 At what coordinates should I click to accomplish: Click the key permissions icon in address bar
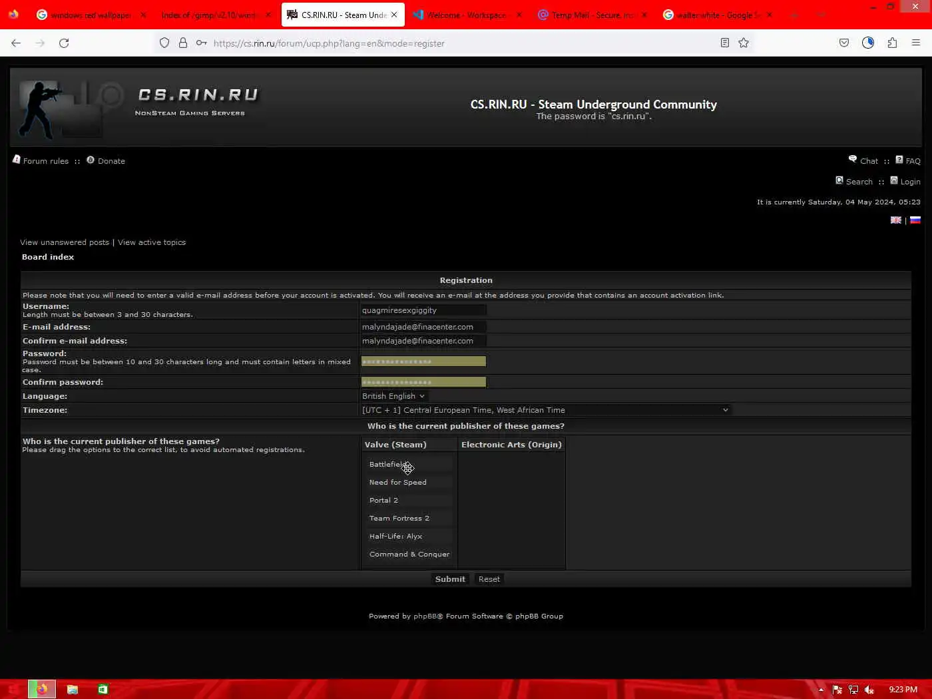pyautogui.click(x=201, y=43)
